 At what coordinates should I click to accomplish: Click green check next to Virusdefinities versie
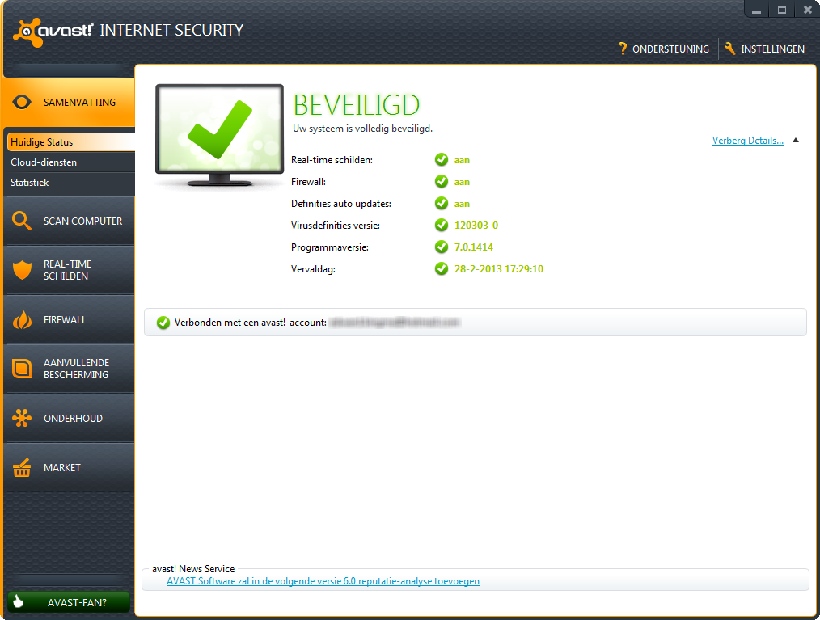coord(442,225)
